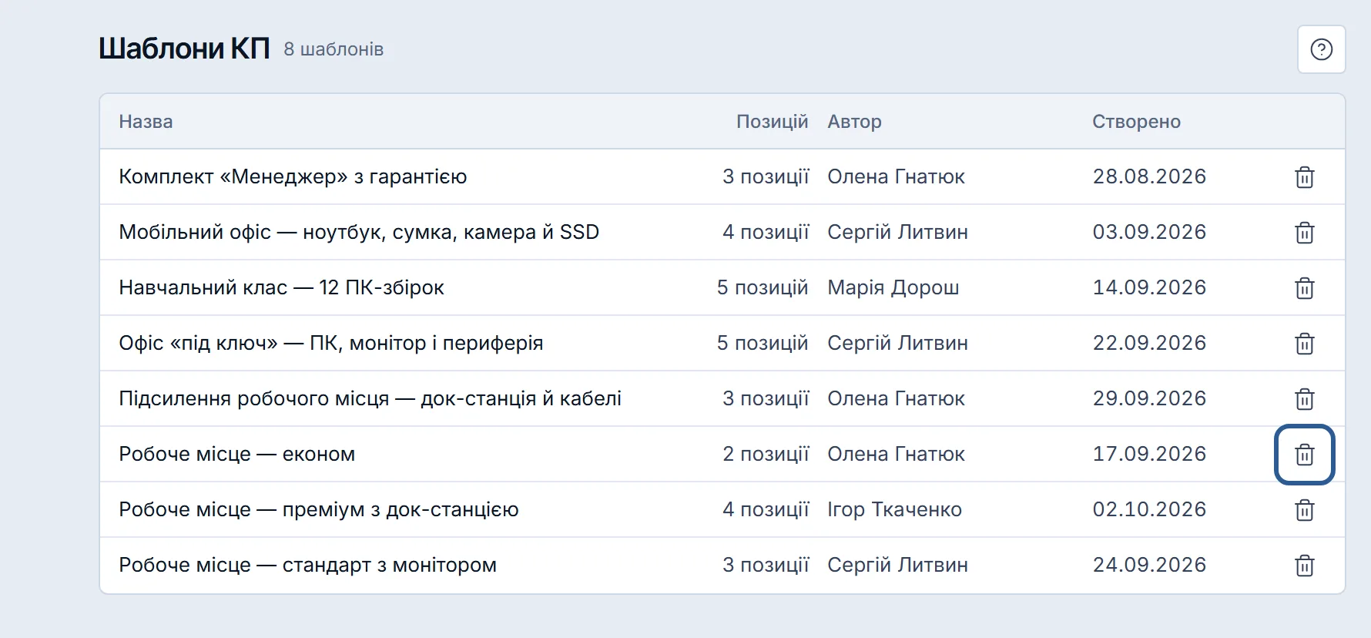Click author Марія Дорош

tap(893, 287)
